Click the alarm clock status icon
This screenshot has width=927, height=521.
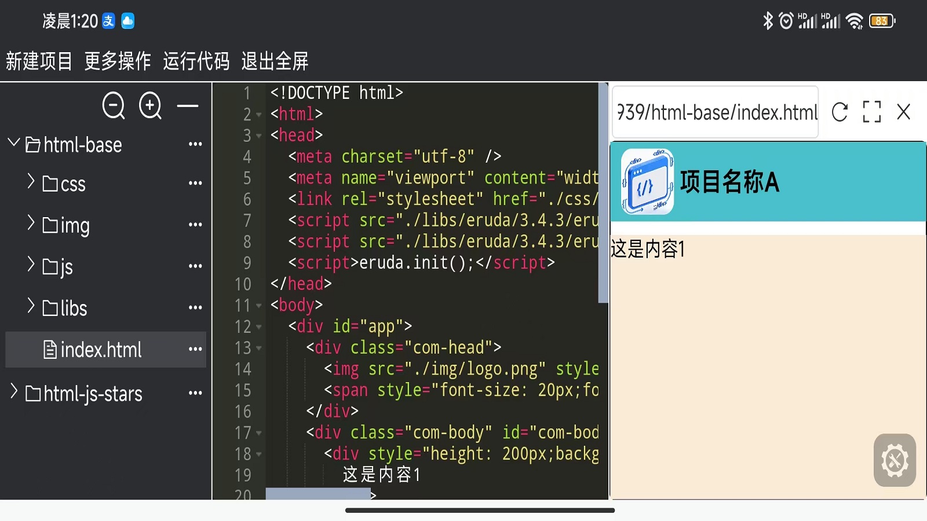[786, 21]
